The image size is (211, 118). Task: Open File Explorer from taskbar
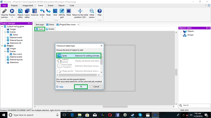tap(80, 115)
